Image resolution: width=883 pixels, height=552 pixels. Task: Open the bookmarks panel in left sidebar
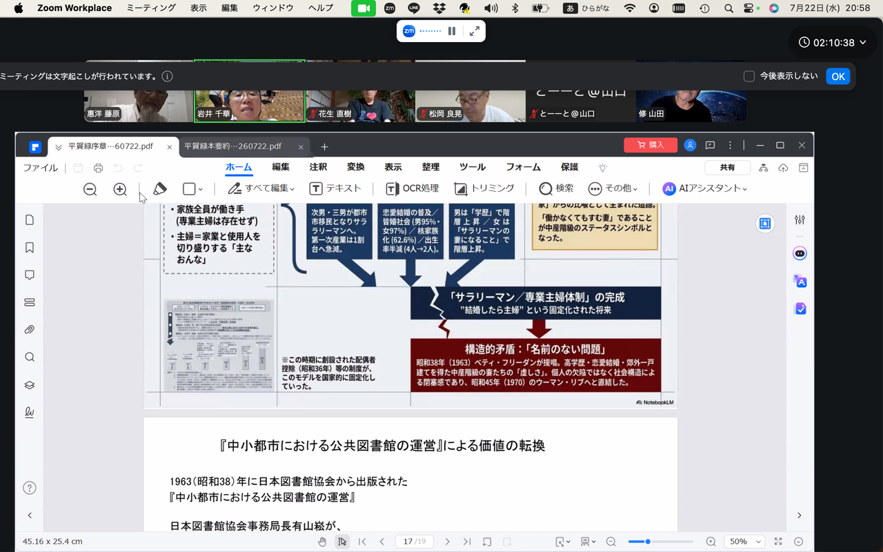pyautogui.click(x=30, y=247)
